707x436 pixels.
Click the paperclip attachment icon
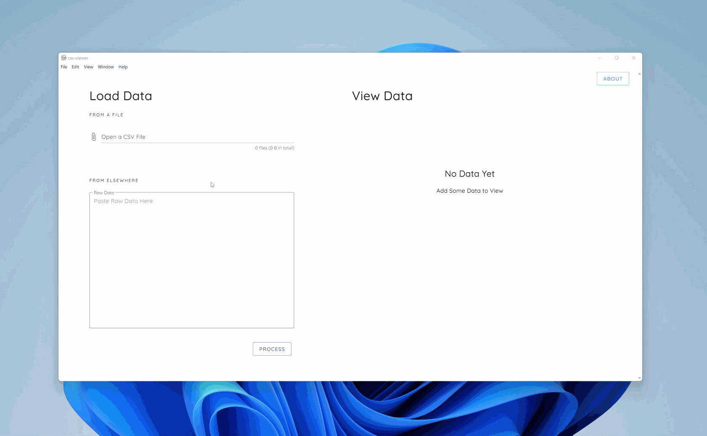(x=94, y=137)
